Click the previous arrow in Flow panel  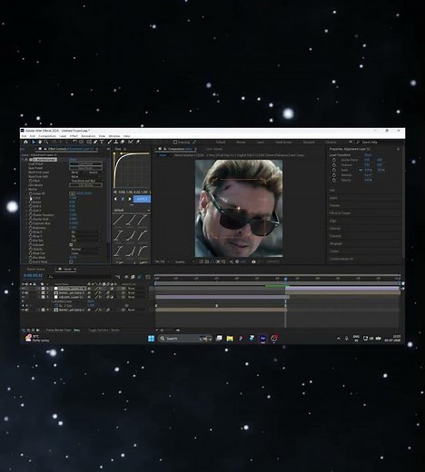(x=115, y=199)
